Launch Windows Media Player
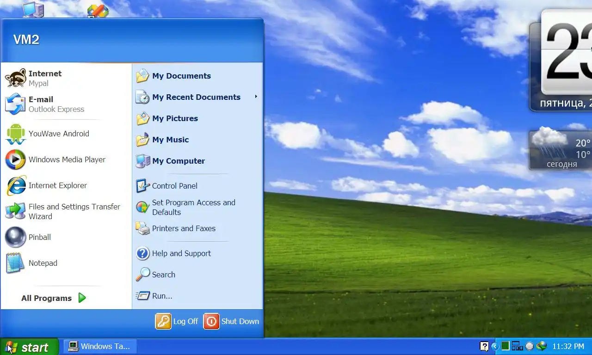This screenshot has width=592, height=355. [x=66, y=159]
